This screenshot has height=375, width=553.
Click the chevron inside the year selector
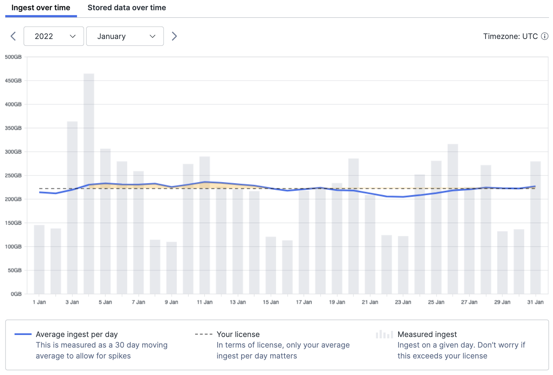pos(73,36)
